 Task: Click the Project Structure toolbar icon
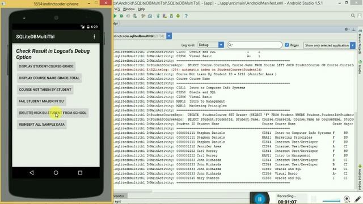pos(150,16)
